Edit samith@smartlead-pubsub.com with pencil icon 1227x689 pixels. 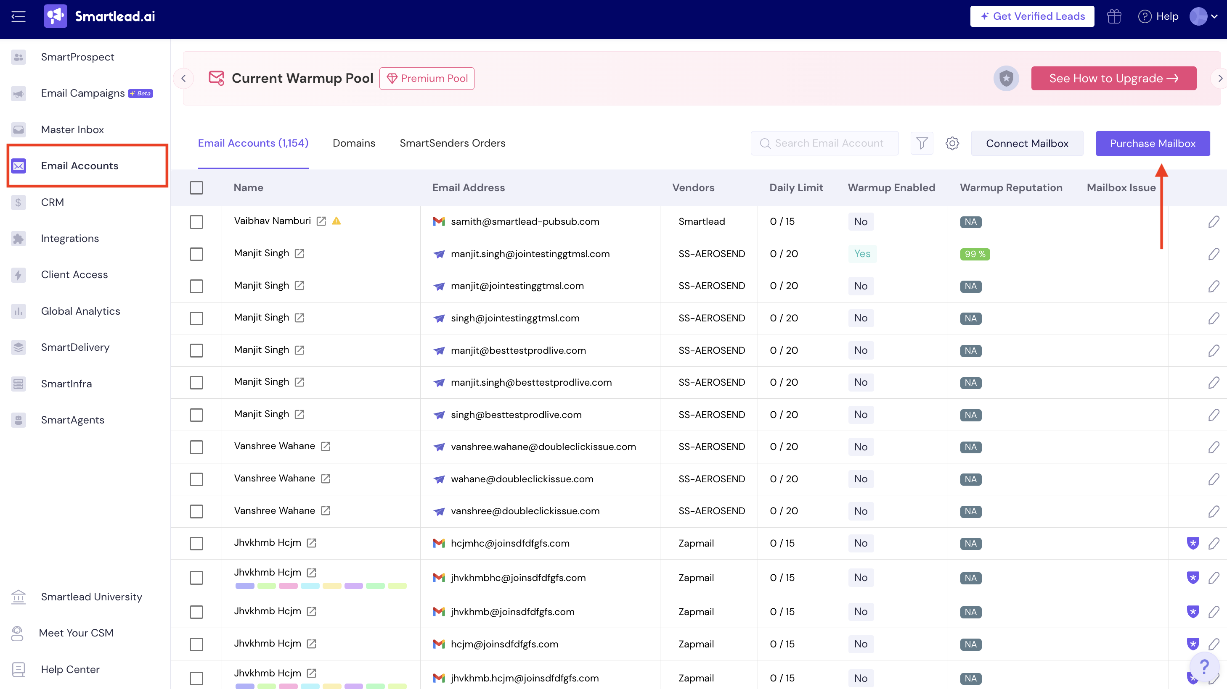(x=1213, y=222)
